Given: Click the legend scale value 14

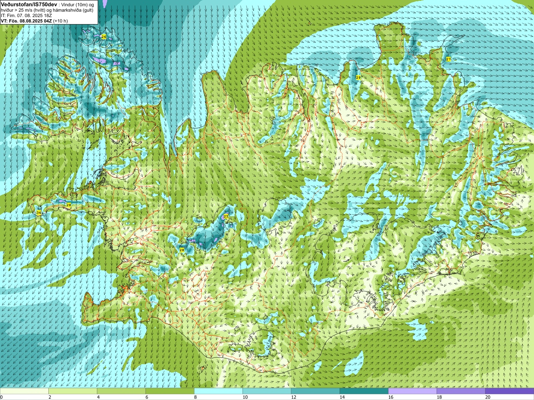Looking at the screenshot, I should [x=342, y=397].
